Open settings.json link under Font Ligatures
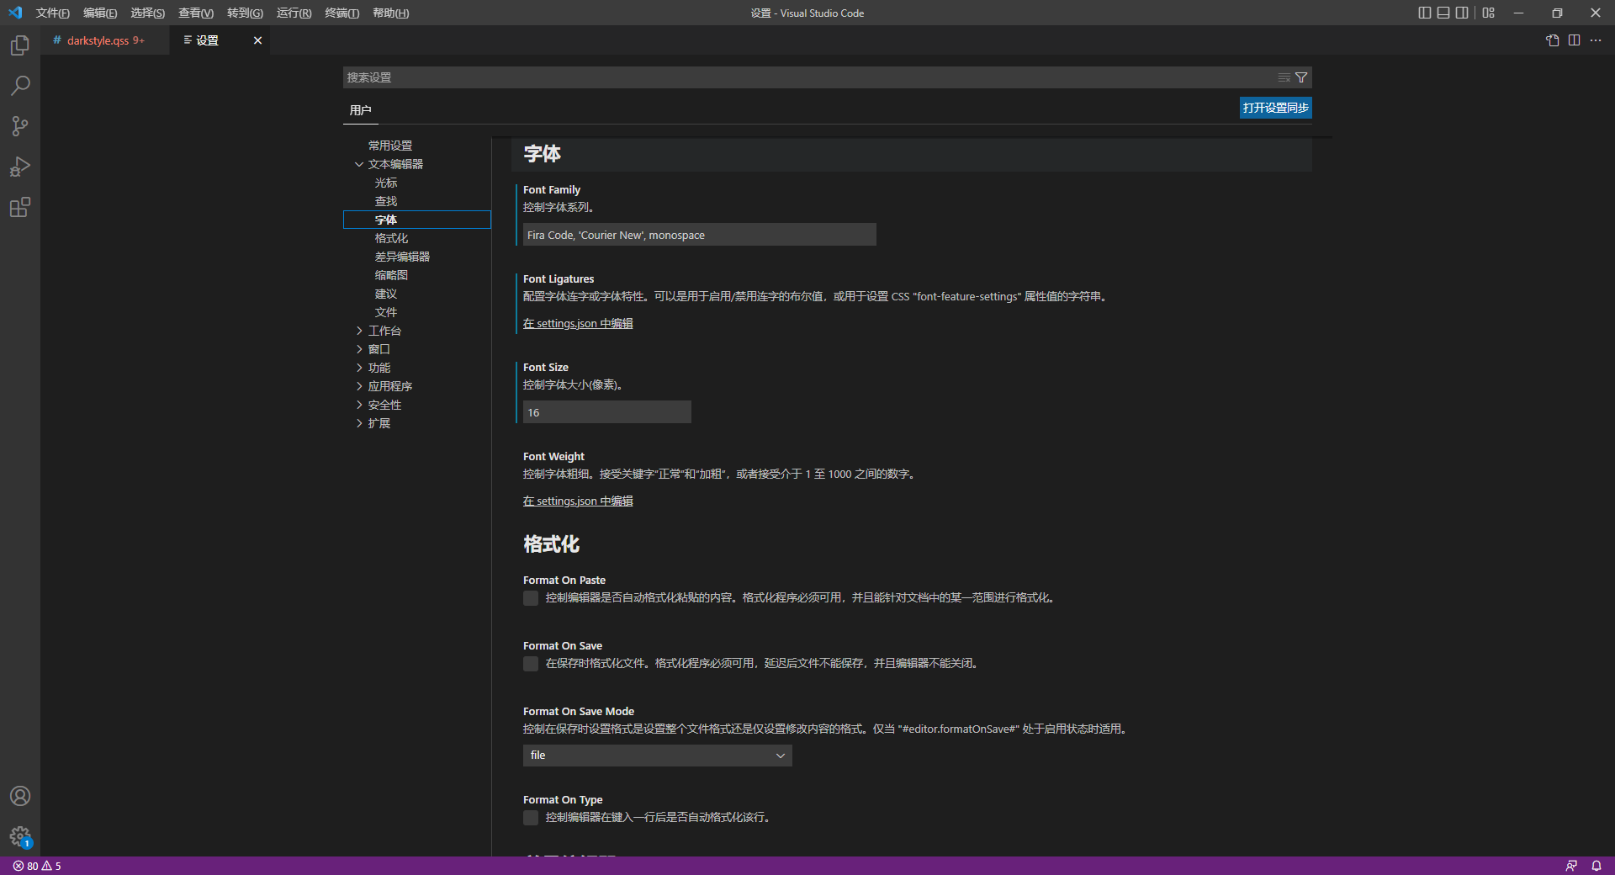1615x875 pixels. click(x=578, y=324)
